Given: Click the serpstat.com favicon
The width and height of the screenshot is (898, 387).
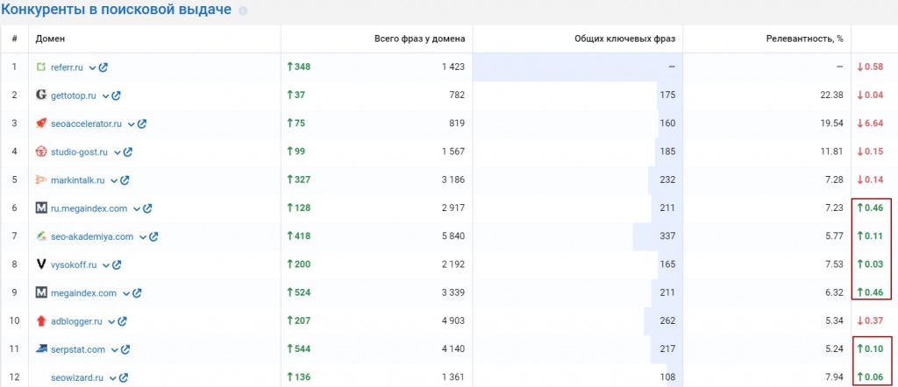Looking at the screenshot, I should point(40,348).
